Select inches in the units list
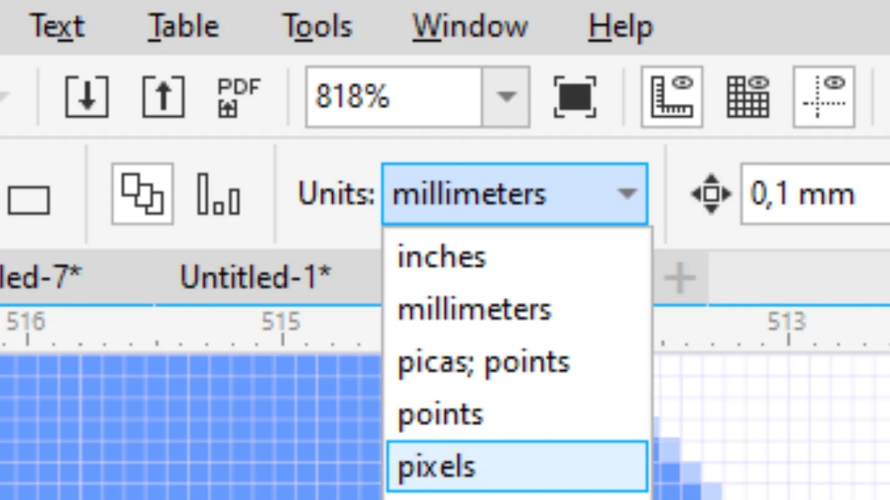The height and width of the screenshot is (500, 890). pos(442,256)
